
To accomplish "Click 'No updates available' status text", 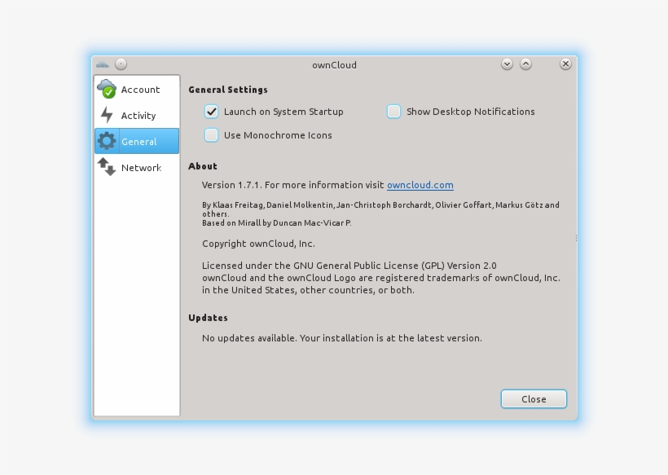I will [342, 338].
